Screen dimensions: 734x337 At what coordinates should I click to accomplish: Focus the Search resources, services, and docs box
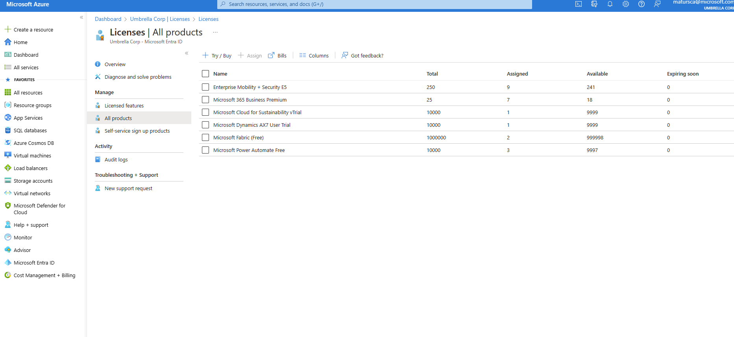pyautogui.click(x=375, y=4)
